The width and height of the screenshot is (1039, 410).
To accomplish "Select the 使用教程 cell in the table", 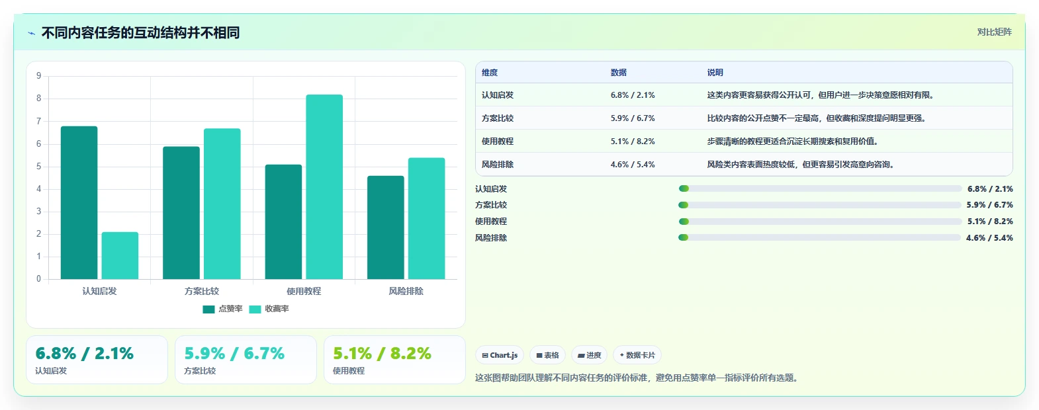I will [498, 142].
